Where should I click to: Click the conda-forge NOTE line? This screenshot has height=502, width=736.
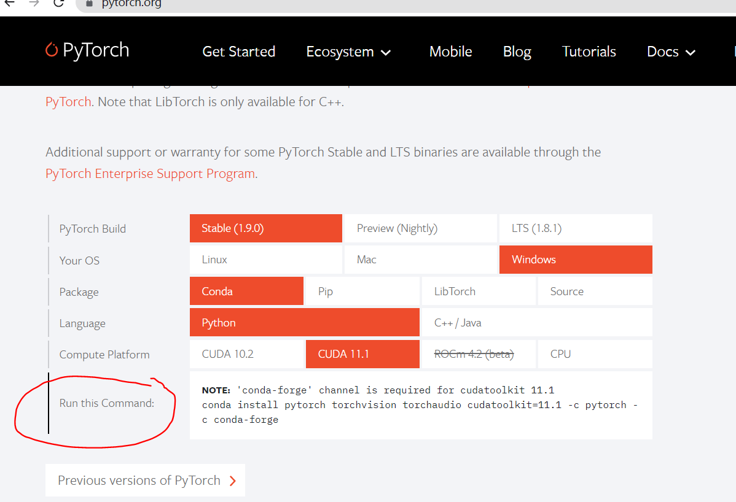pyautogui.click(x=378, y=390)
